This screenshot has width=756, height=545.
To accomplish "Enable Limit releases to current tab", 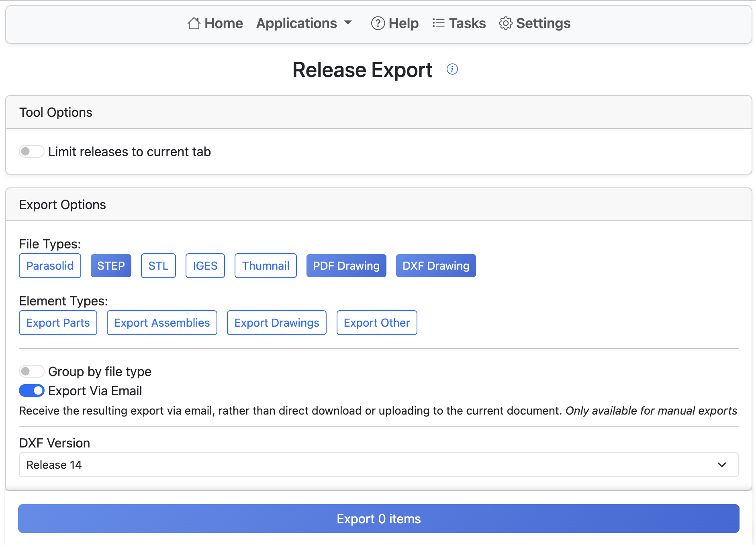I will point(31,151).
